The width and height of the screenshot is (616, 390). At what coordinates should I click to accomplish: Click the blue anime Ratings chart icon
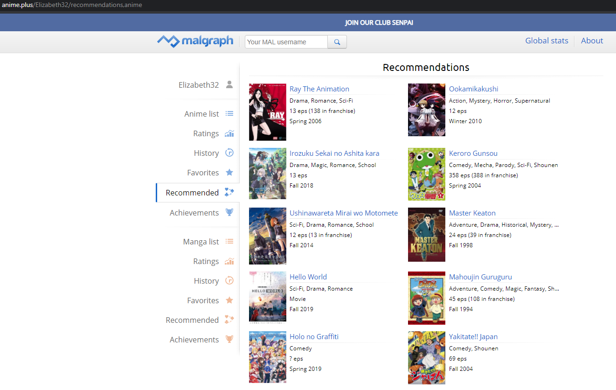point(229,133)
